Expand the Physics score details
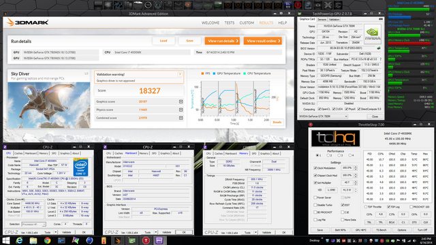This screenshot has height=245, width=436. pyautogui.click(x=181, y=110)
